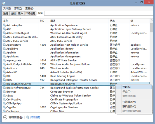This screenshot has width=155, height=124.
Task: Click the gear icon beside c2wts
Action: click(4, 95)
